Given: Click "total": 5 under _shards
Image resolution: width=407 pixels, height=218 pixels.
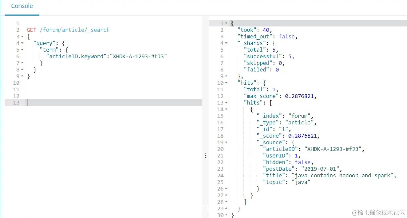Looking at the screenshot, I should point(261,50).
